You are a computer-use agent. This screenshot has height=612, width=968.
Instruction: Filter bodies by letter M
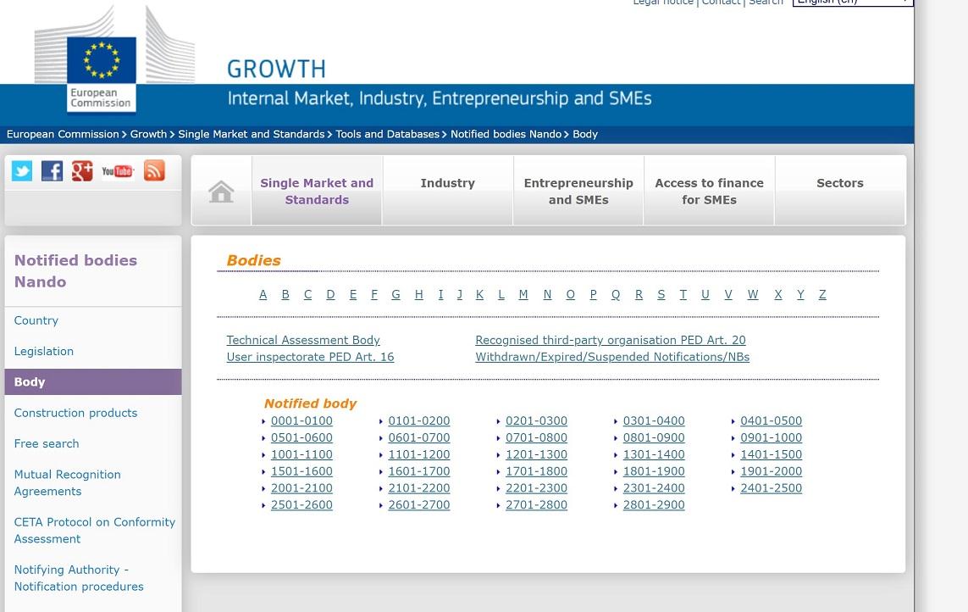tap(523, 295)
